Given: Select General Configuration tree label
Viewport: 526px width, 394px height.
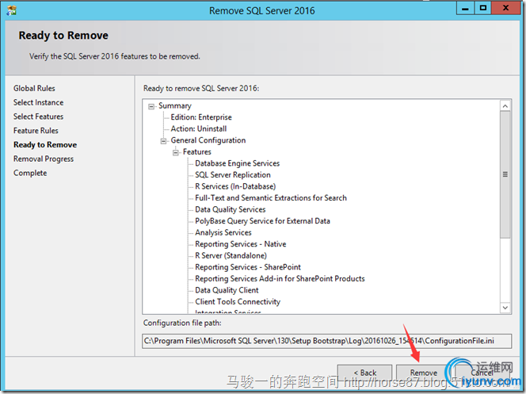Looking at the screenshot, I should pyautogui.click(x=208, y=140).
